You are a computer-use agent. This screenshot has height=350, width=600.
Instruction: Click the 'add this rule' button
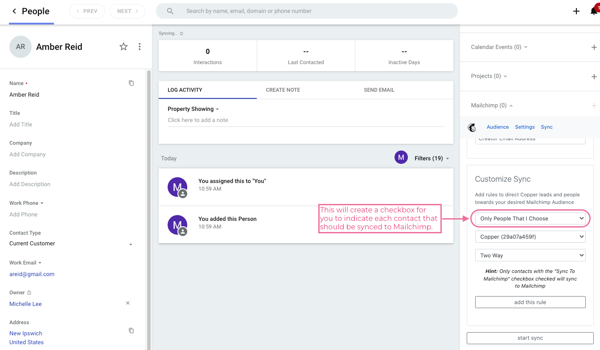(530, 302)
